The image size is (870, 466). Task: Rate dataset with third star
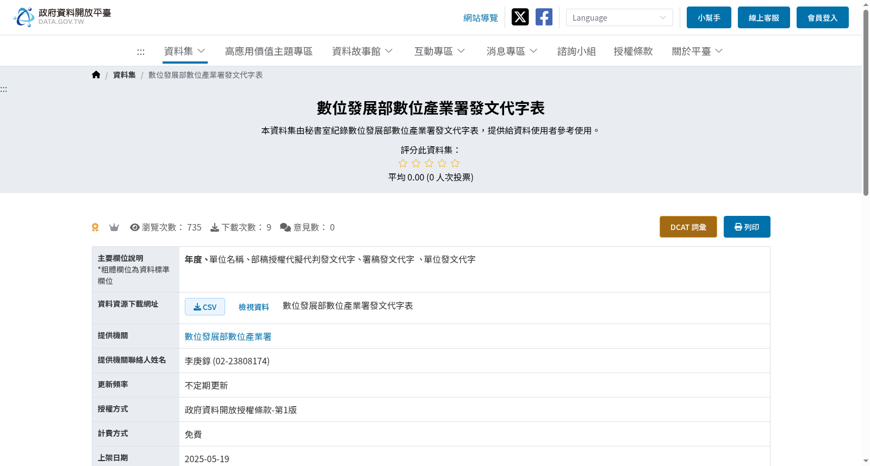[x=429, y=163]
